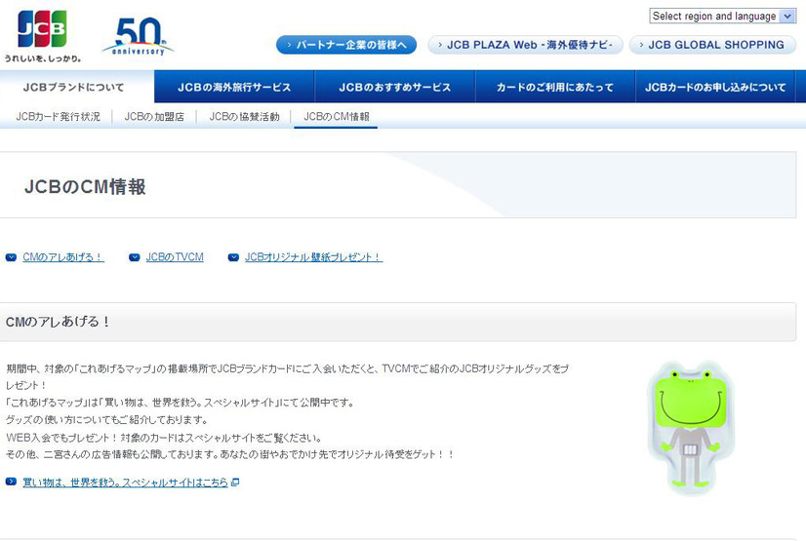Select the カードのご利用にあたって menu
This screenshot has height=541, width=806.
pos(555,88)
